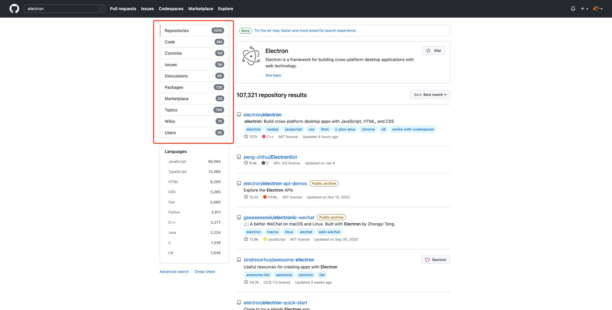The height and width of the screenshot is (310, 612).
Task: Filter by CSS language
Action: click(x=194, y=192)
